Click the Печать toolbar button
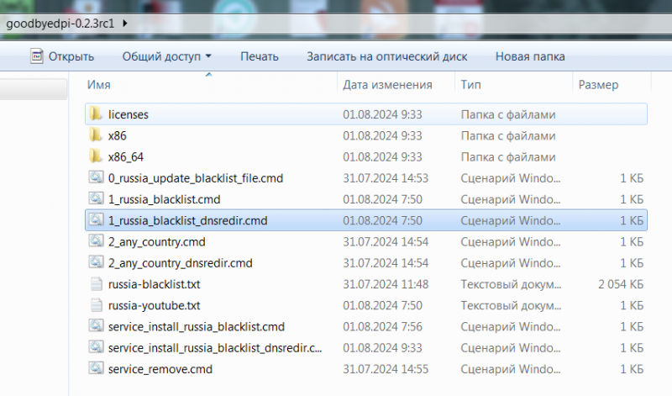Viewport: 672px width, 396px height. 260,56
